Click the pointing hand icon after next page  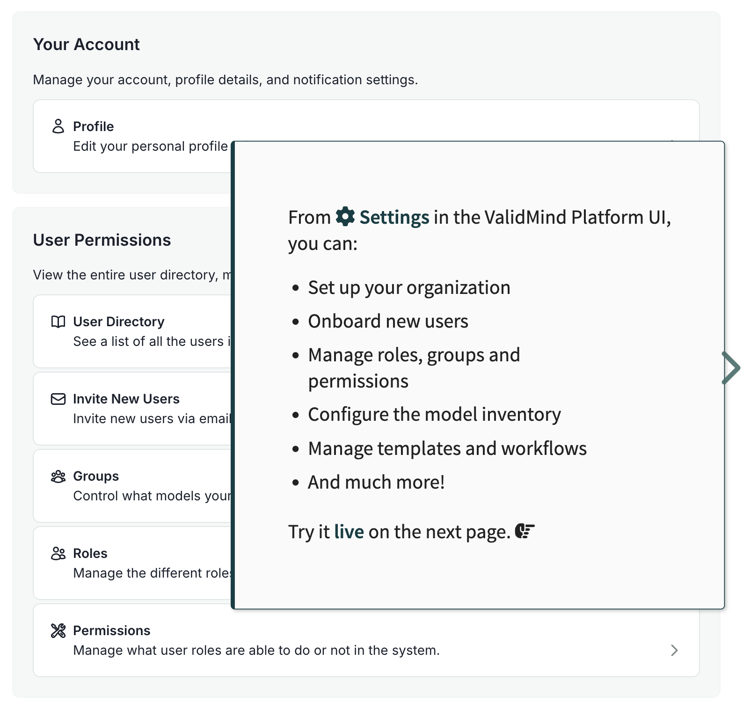click(x=524, y=532)
